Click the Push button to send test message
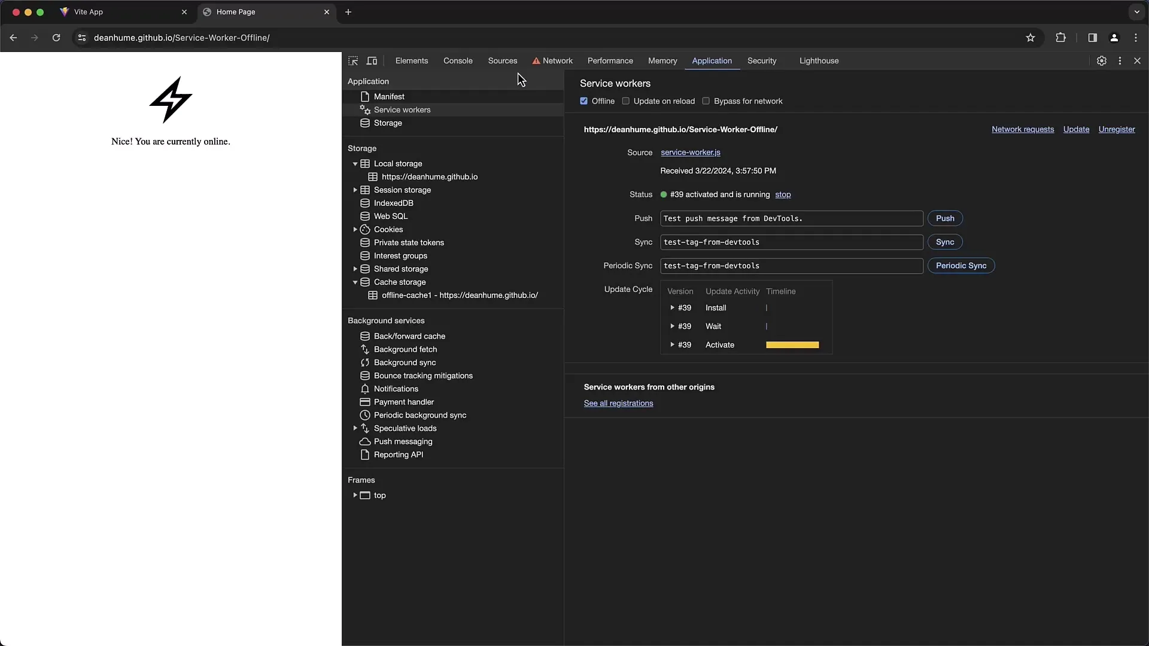 click(x=944, y=218)
